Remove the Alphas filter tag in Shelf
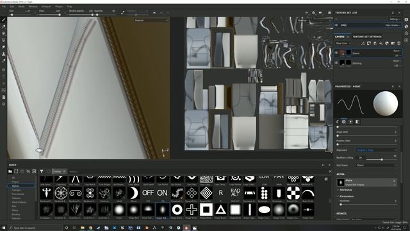410x231 pixels. (64, 171)
